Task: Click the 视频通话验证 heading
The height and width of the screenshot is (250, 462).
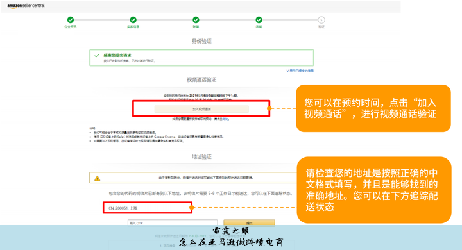Action: (201, 79)
